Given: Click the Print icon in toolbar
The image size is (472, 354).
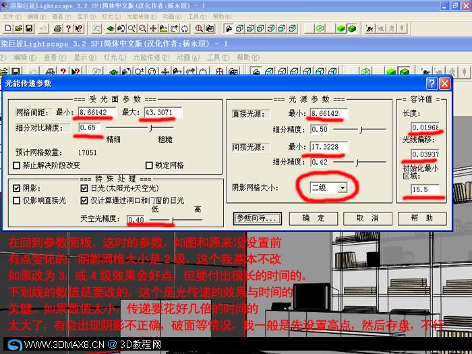Looking at the screenshot, I should [57, 28].
